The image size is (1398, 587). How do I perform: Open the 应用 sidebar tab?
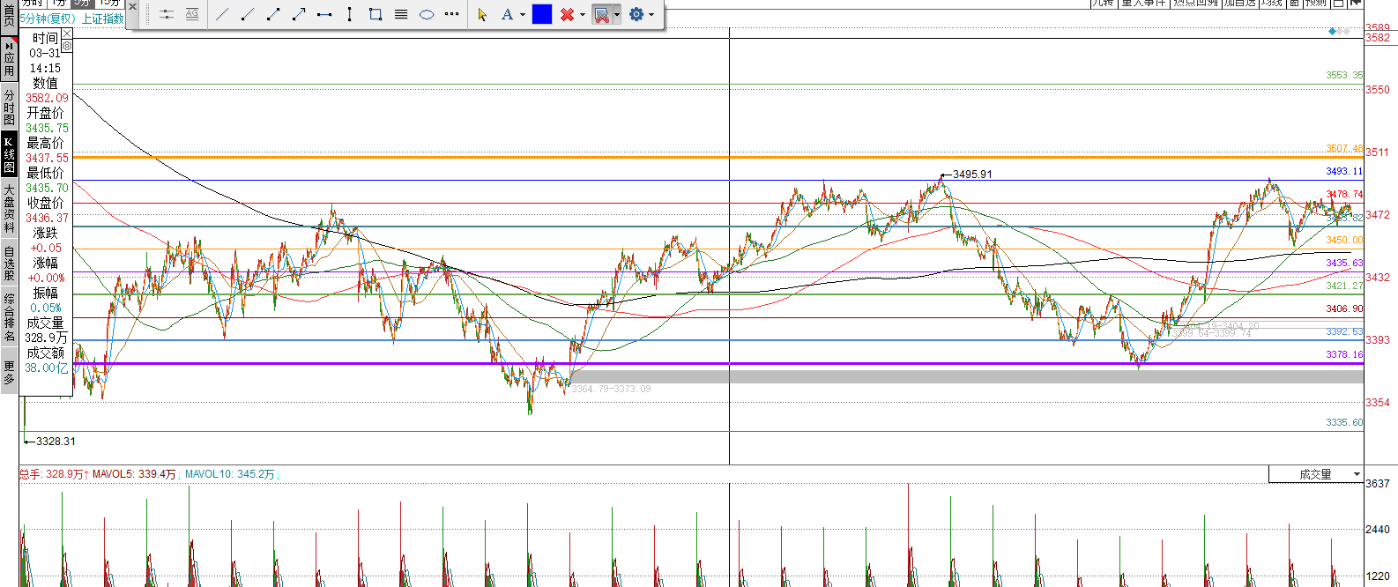pos(9,59)
